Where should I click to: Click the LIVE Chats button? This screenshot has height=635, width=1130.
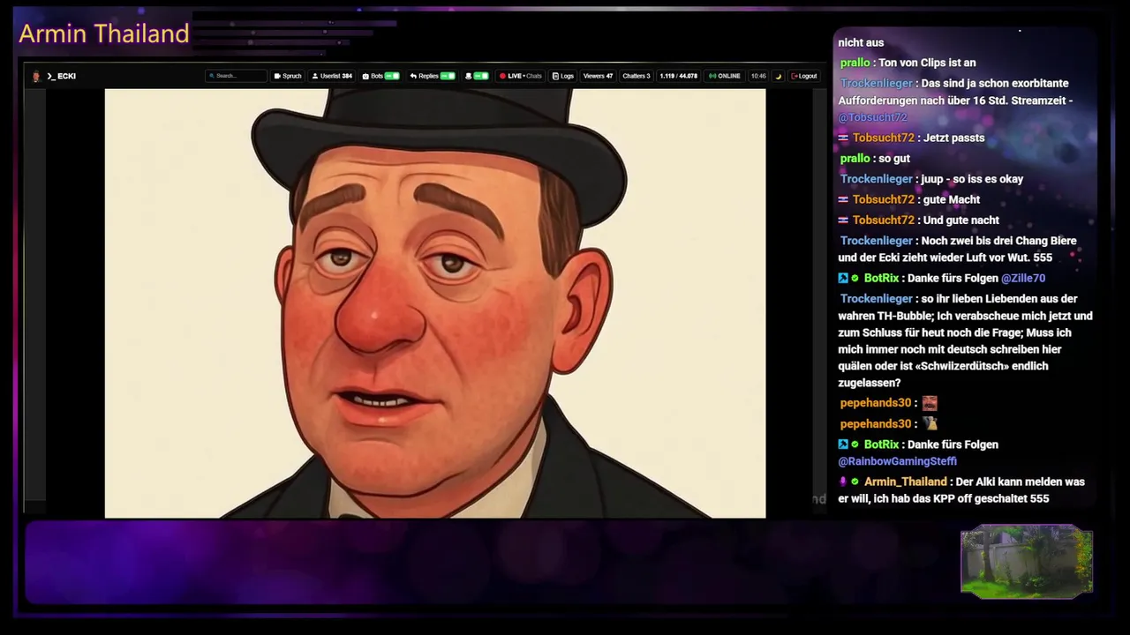point(520,76)
